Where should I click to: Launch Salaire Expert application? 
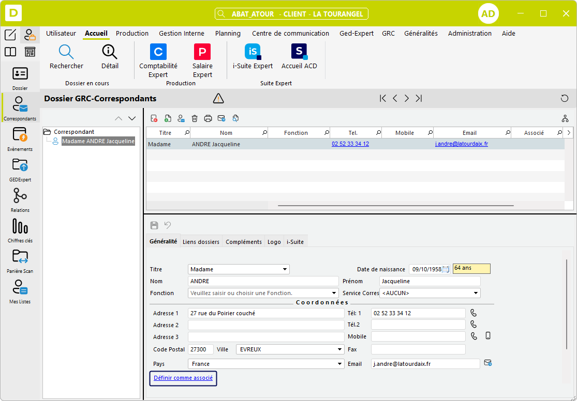tap(202, 52)
